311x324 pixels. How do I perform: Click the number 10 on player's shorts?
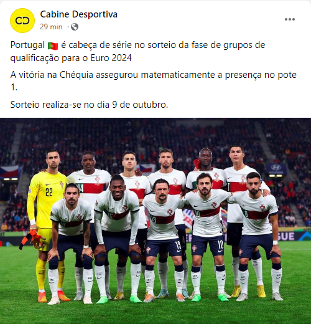click(x=220, y=245)
